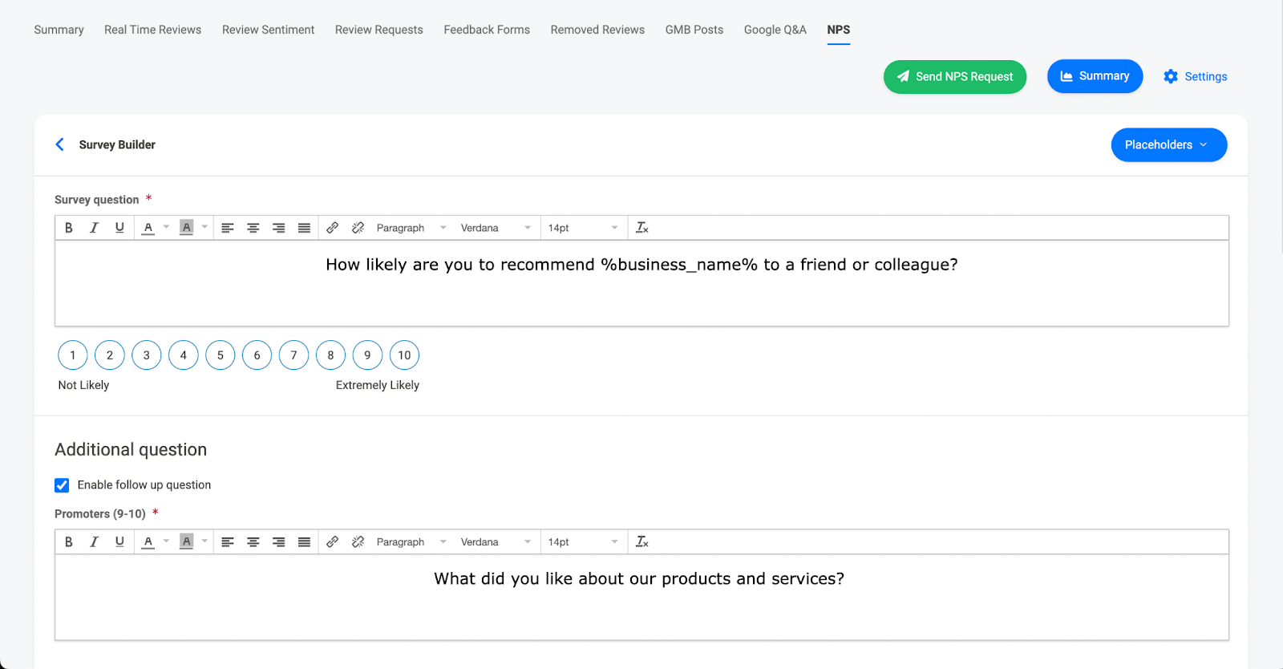Click Underline in Promoters editor toolbar

coord(119,542)
